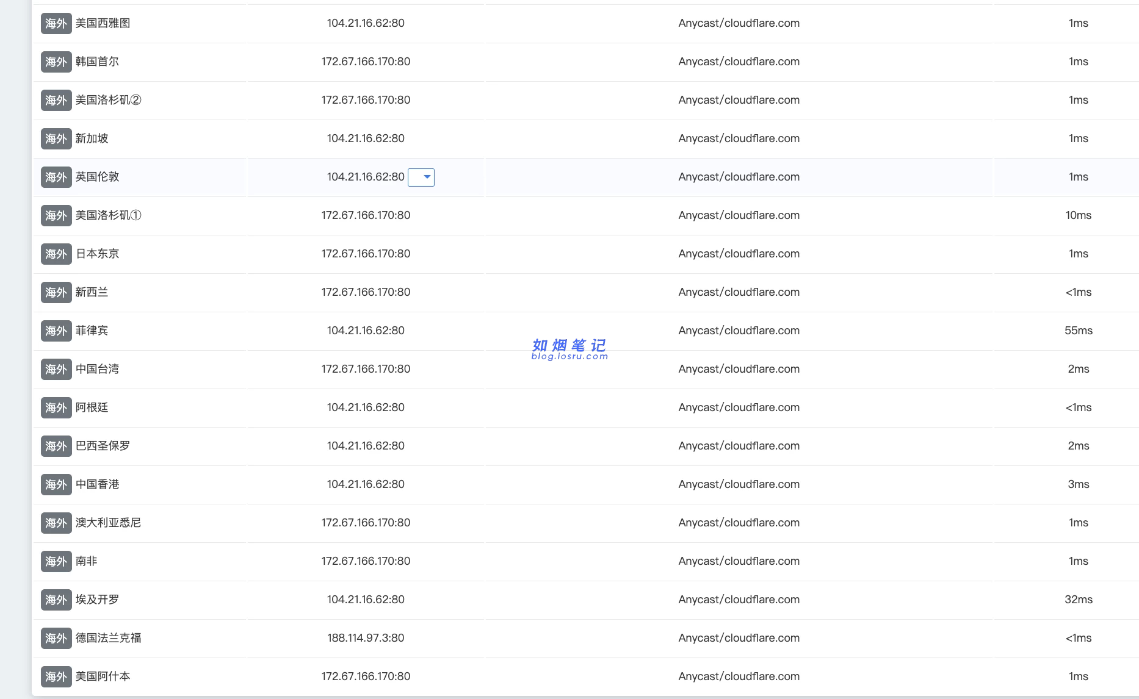Viewport: 1139px width, 699px height.
Task: Open the dropdown next to London IP 104.21.16.62:80
Action: (x=421, y=177)
